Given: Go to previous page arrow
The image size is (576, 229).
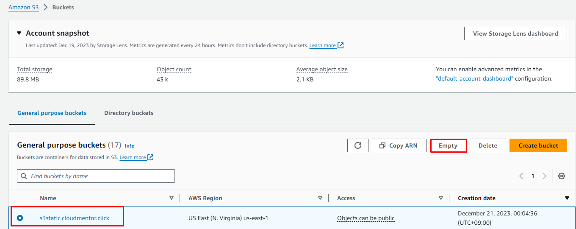Looking at the screenshot, I should point(521,176).
